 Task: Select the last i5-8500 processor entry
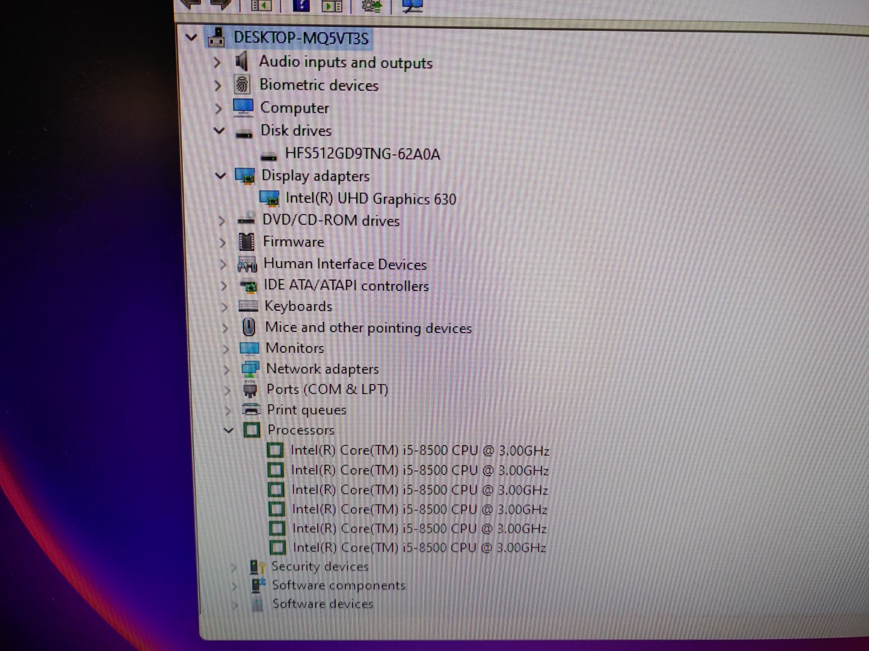[x=419, y=547]
